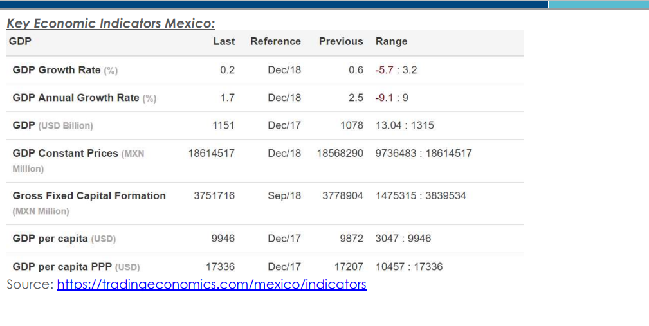The width and height of the screenshot is (649, 326).
Task: Click the previous PPP value 17207
Action: pyautogui.click(x=349, y=267)
